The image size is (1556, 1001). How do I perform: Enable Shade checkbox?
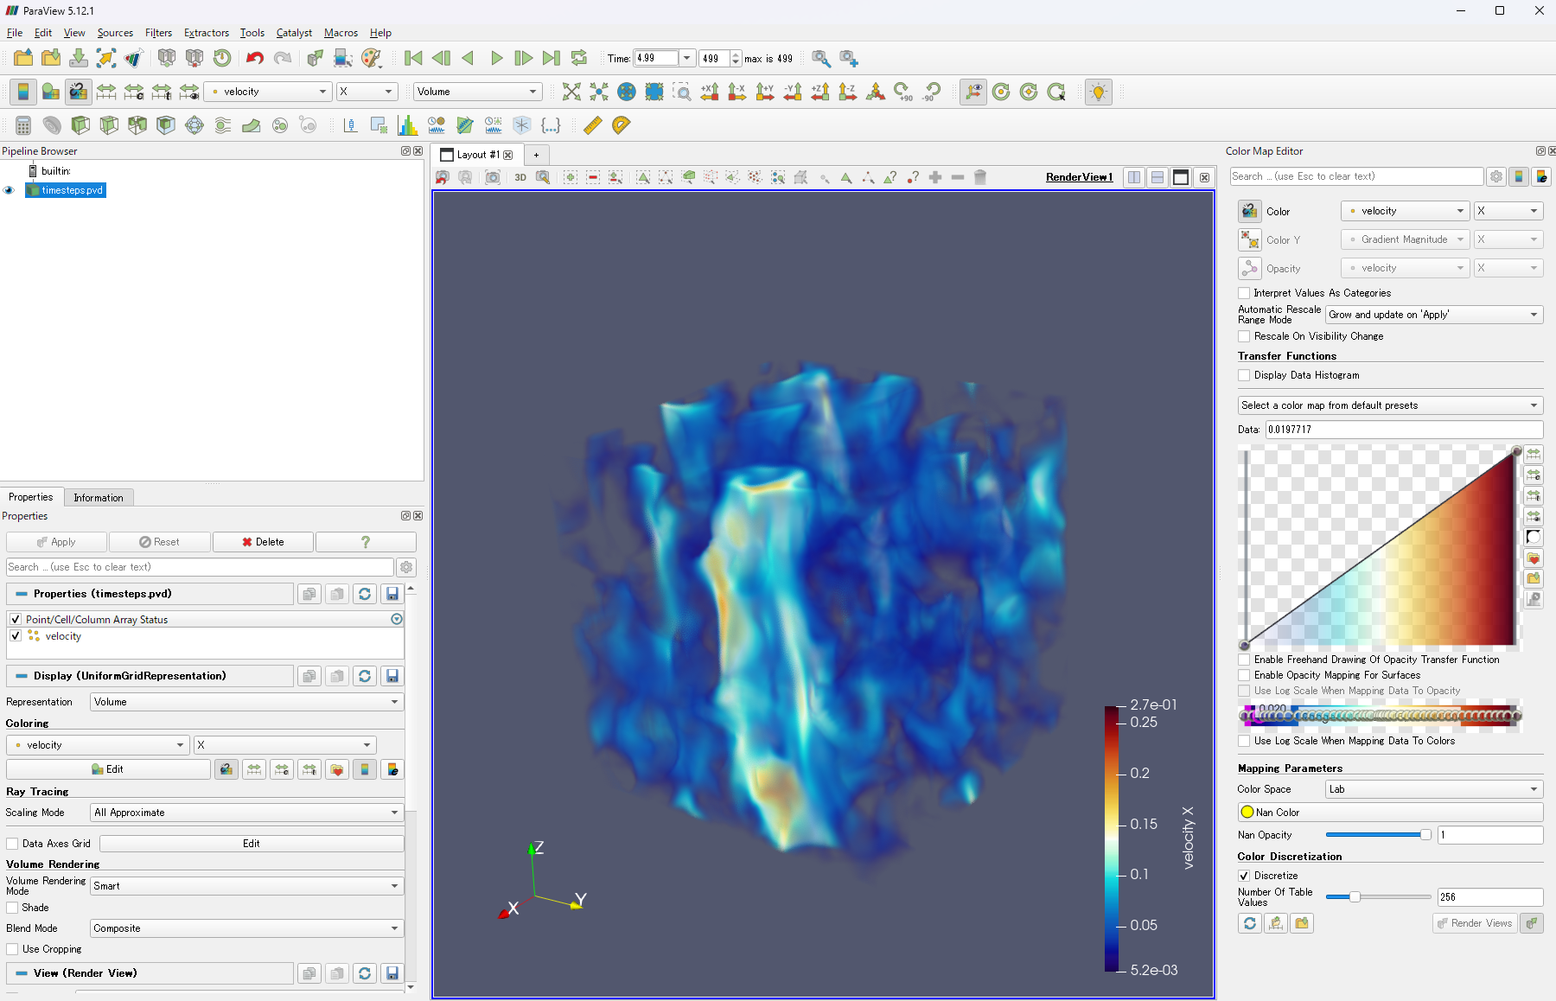(x=12, y=908)
